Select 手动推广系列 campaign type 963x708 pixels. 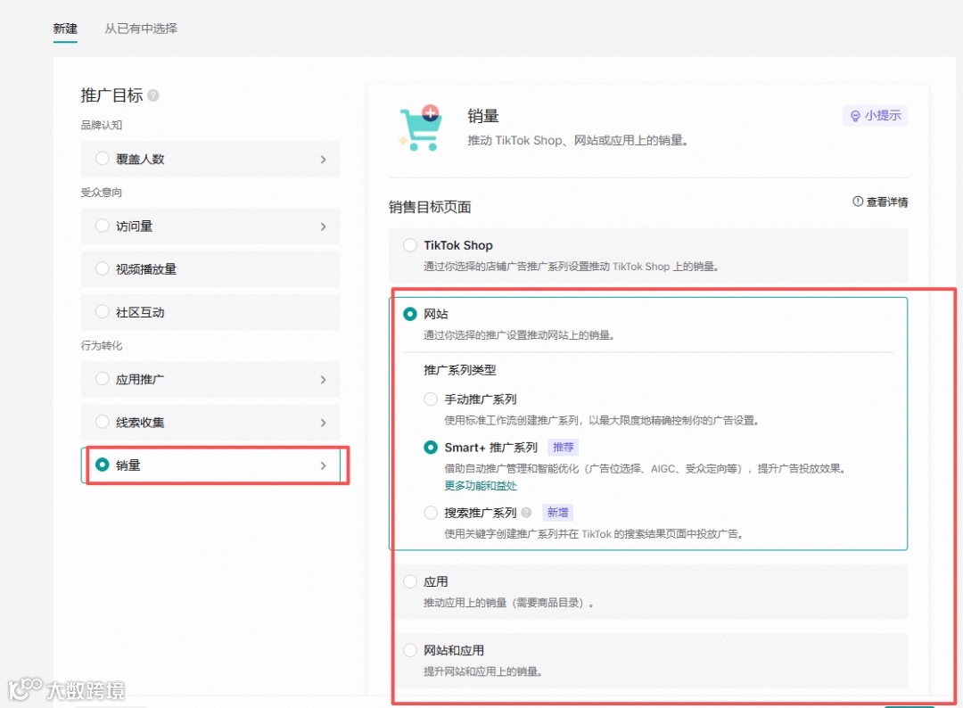[432, 399]
